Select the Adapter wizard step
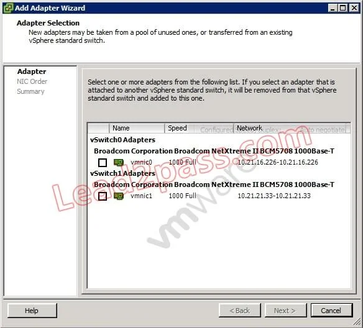The height and width of the screenshot is (328, 363). (32, 71)
